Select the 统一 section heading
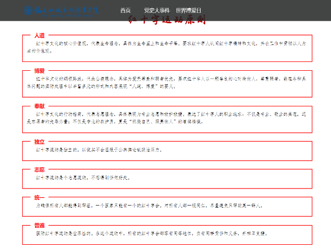 tap(40, 197)
